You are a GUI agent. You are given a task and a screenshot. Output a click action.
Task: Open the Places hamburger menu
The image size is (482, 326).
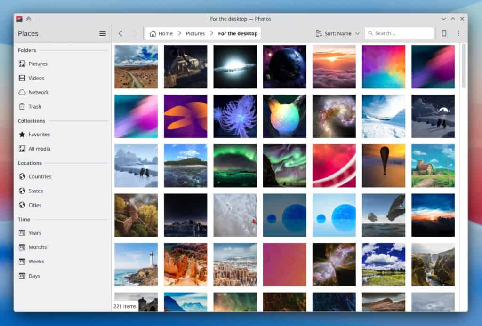[103, 33]
